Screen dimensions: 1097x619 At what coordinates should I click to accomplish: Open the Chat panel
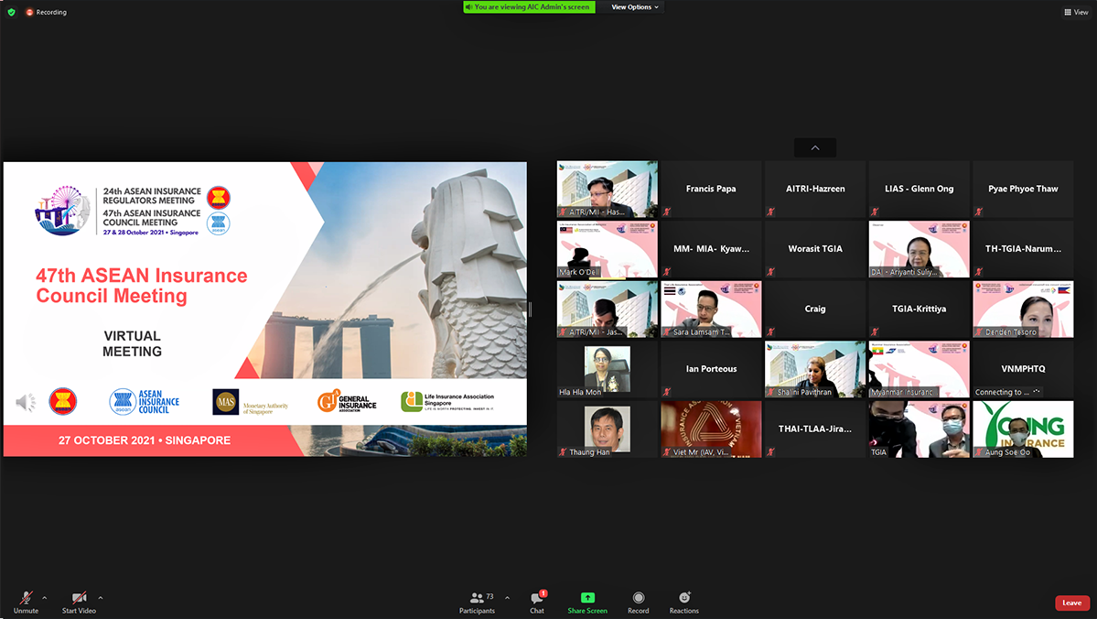[537, 603]
